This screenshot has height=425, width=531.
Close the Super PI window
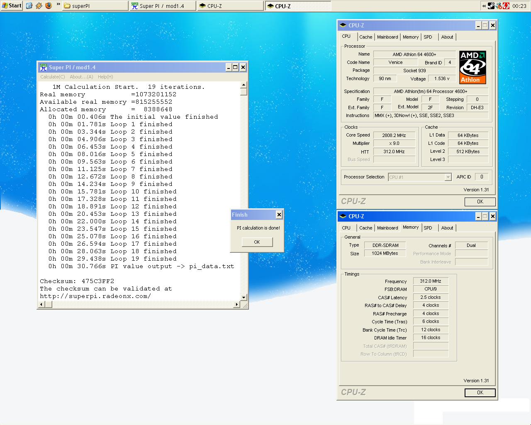coord(243,67)
